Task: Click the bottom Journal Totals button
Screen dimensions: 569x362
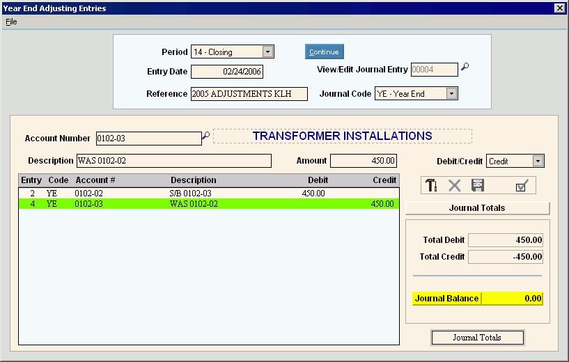Action: coord(477,338)
